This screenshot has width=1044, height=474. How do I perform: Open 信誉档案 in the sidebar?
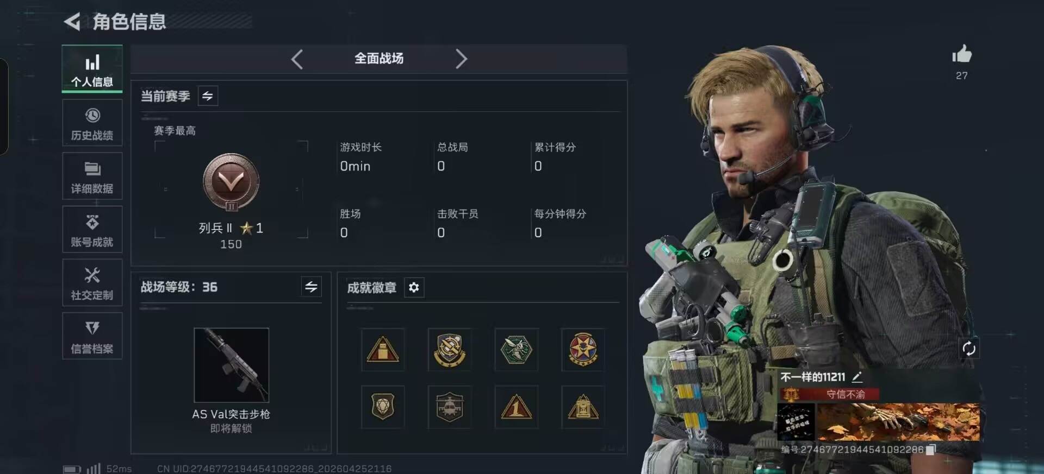(x=92, y=336)
